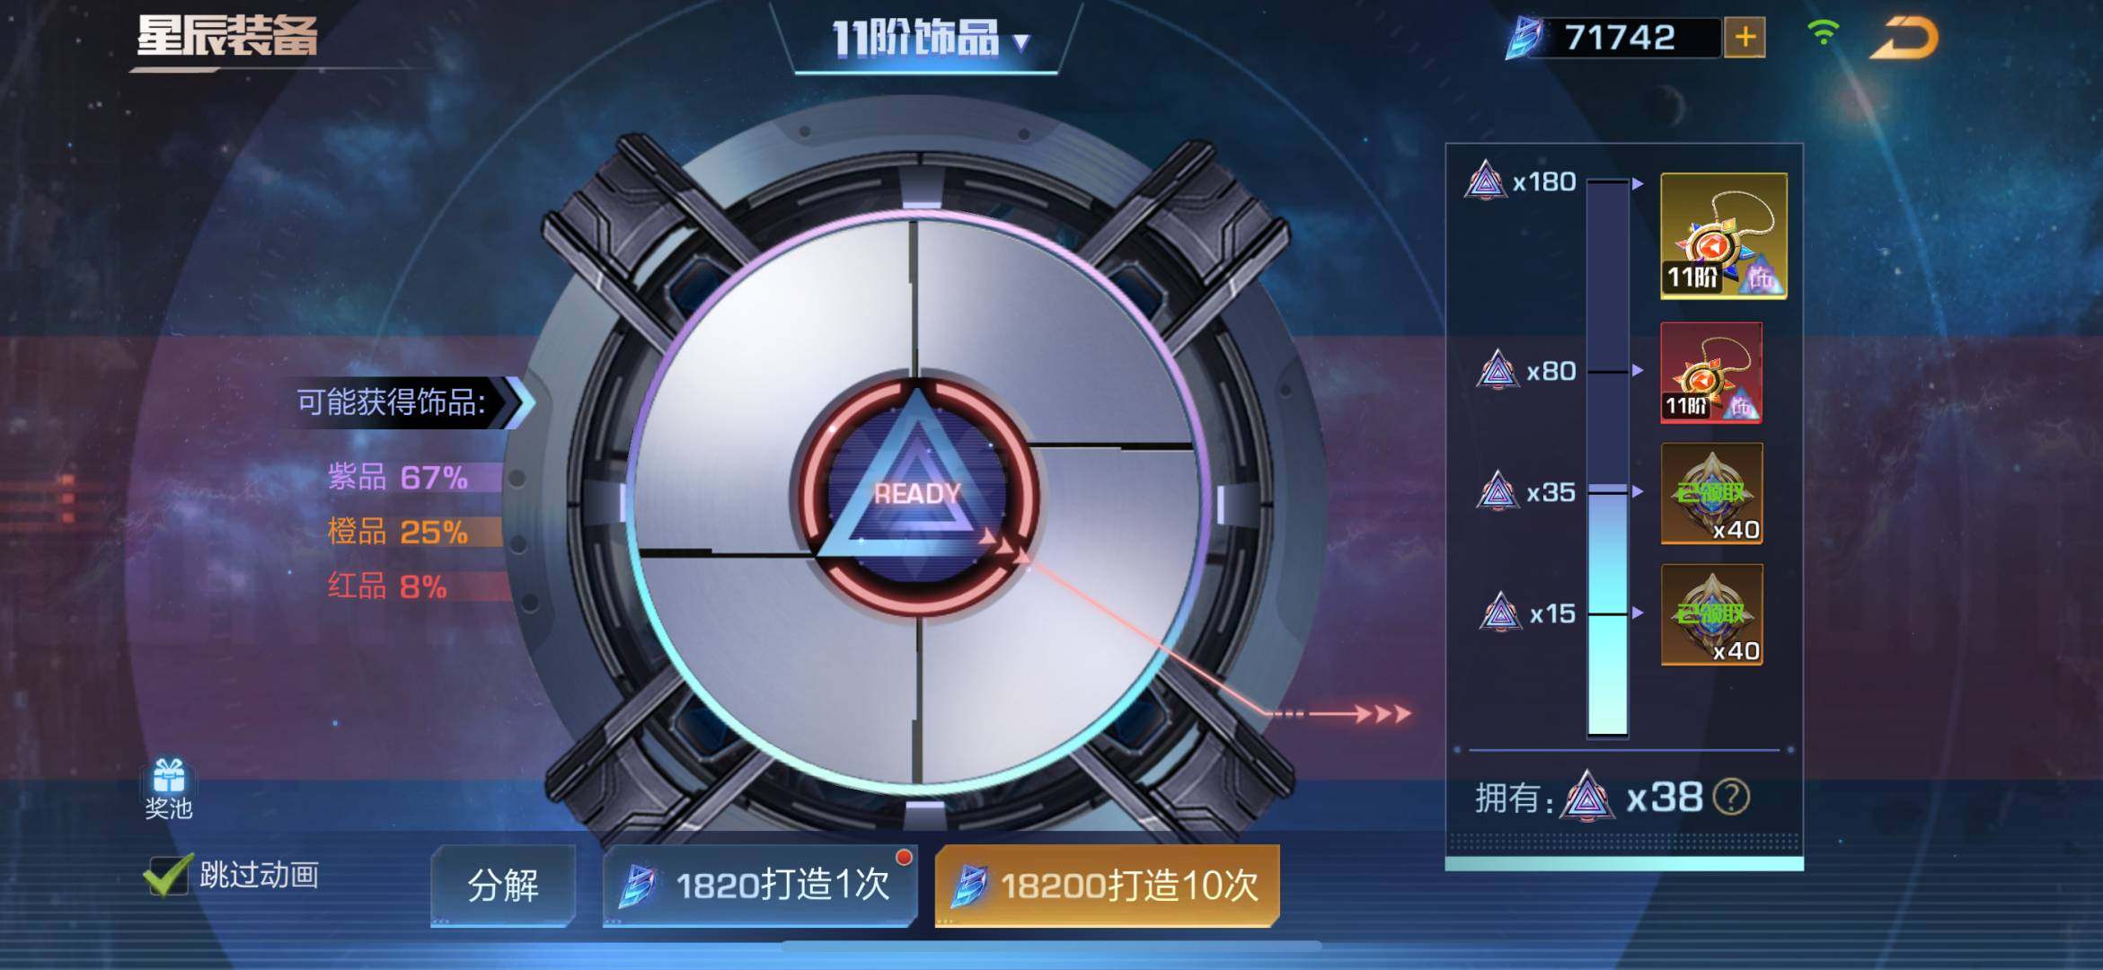Click the plus icon to add diamonds
The width and height of the screenshot is (2103, 970).
1745,38
